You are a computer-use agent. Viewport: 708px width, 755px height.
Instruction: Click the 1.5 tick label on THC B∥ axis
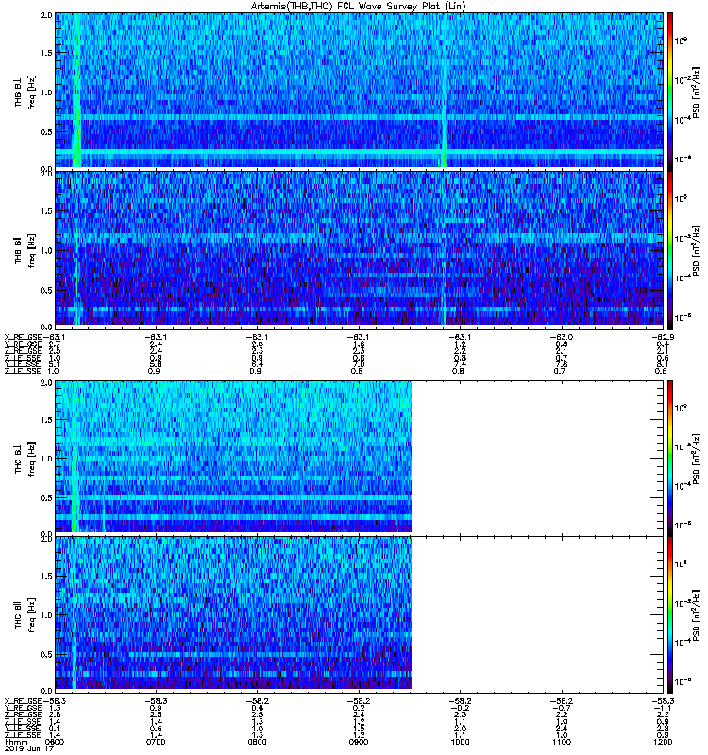pos(46,577)
